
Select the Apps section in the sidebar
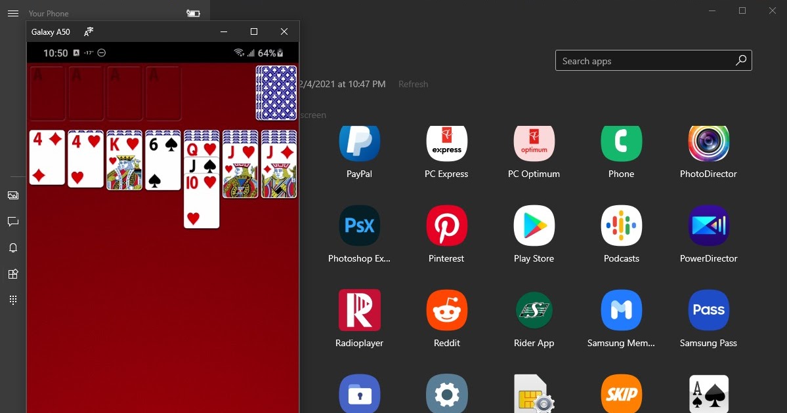point(13,274)
